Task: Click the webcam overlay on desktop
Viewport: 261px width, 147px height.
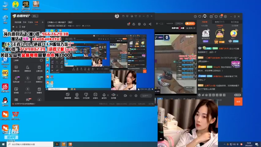Action: click(x=188, y=123)
